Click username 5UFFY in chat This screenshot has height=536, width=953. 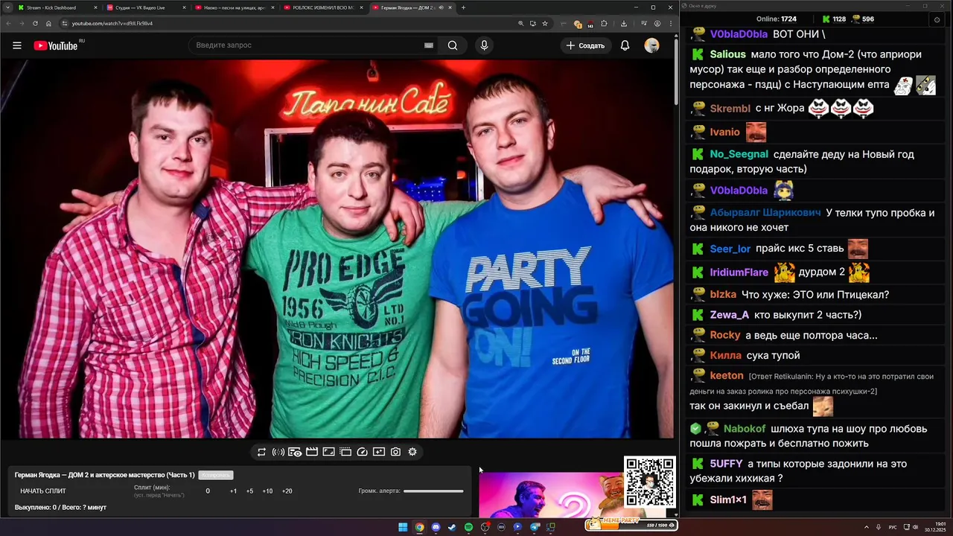click(x=726, y=464)
